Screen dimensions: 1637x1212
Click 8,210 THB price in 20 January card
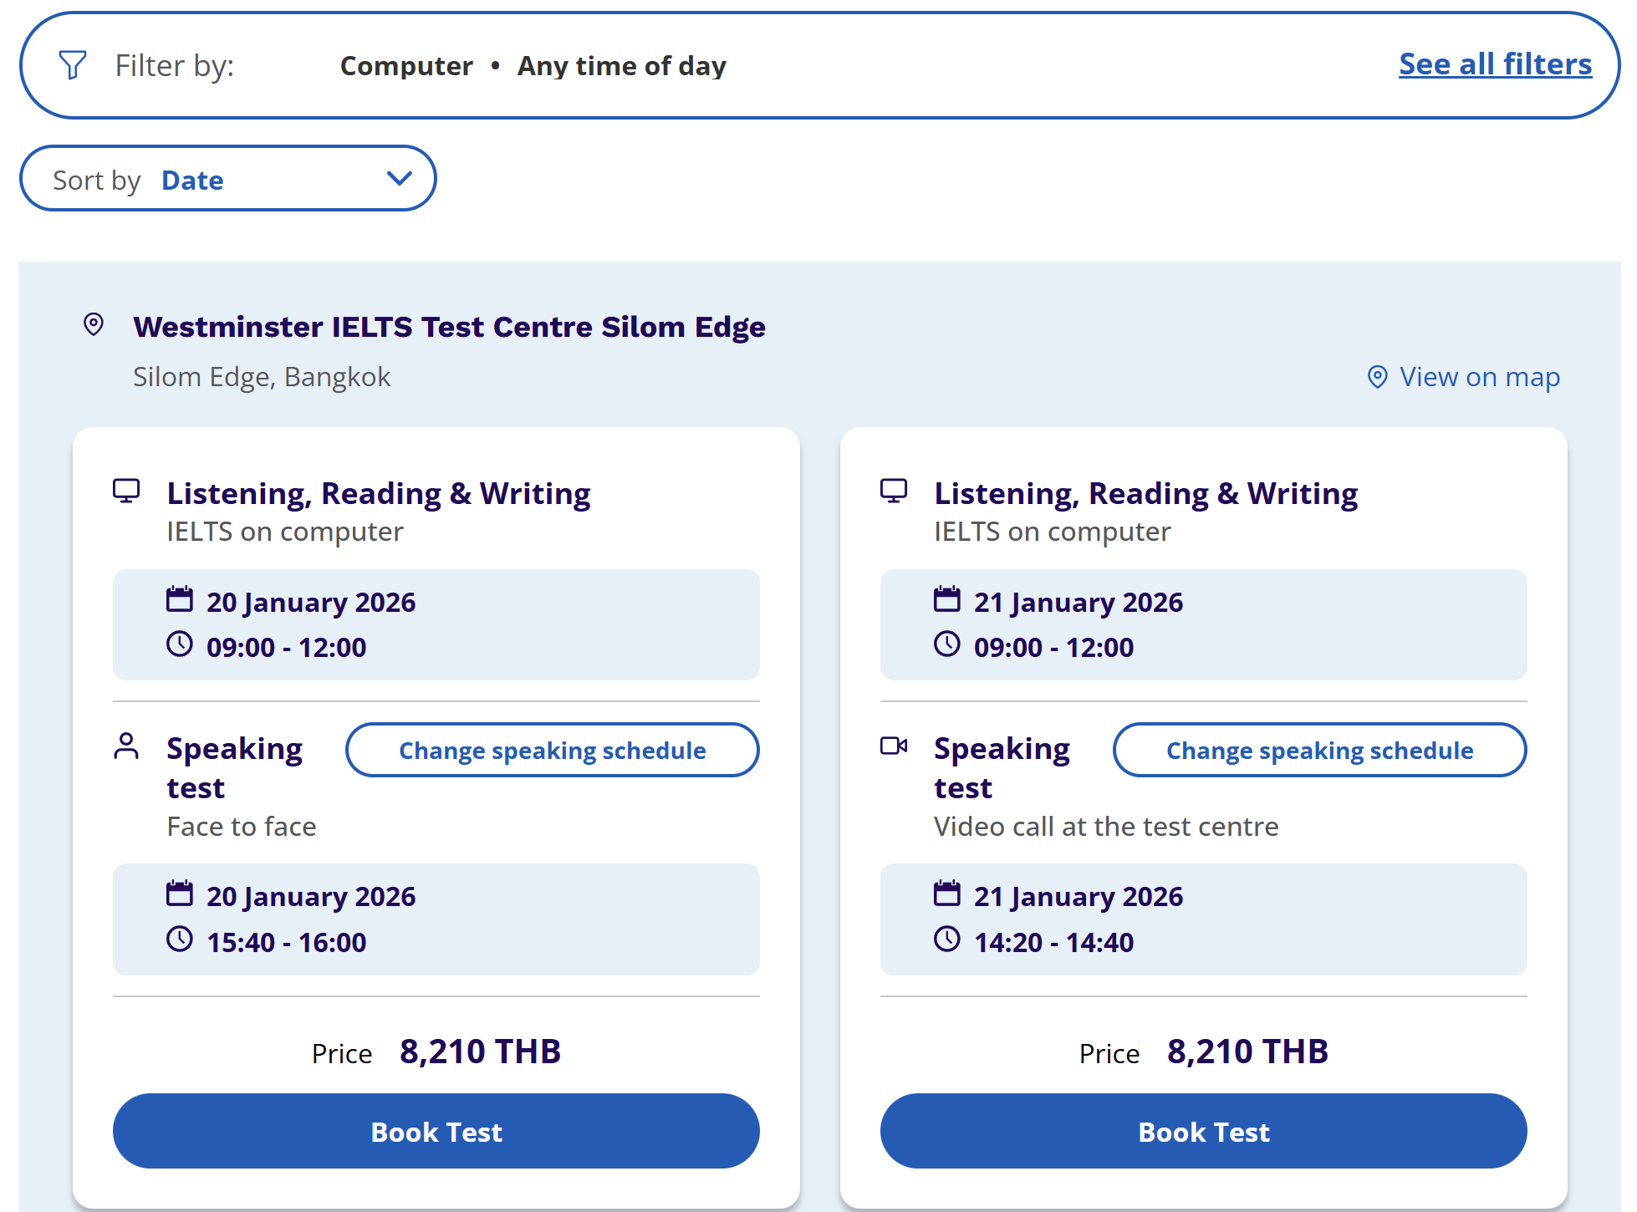point(480,1052)
